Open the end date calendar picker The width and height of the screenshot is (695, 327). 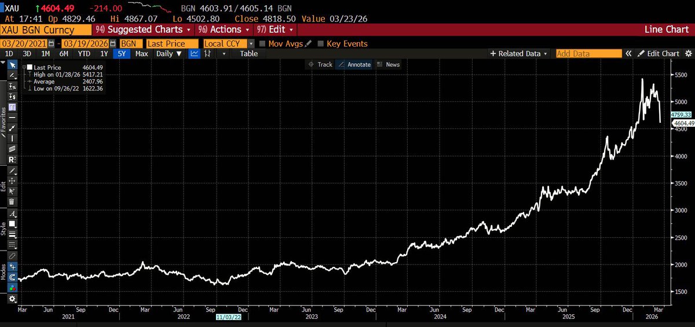tap(112, 43)
